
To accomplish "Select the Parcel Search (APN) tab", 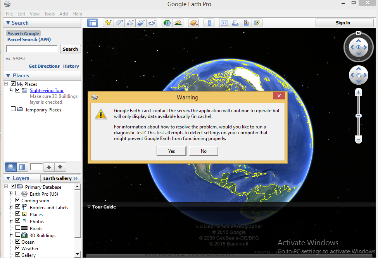I will point(29,39).
